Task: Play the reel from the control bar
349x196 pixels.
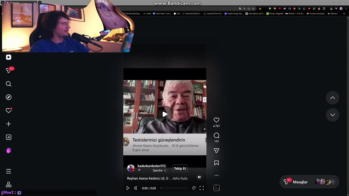Action: click(128, 188)
